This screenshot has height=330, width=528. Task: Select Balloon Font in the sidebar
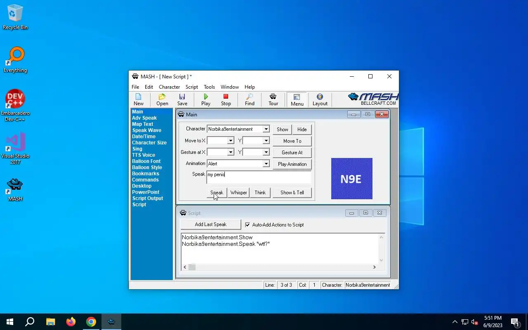(x=146, y=161)
